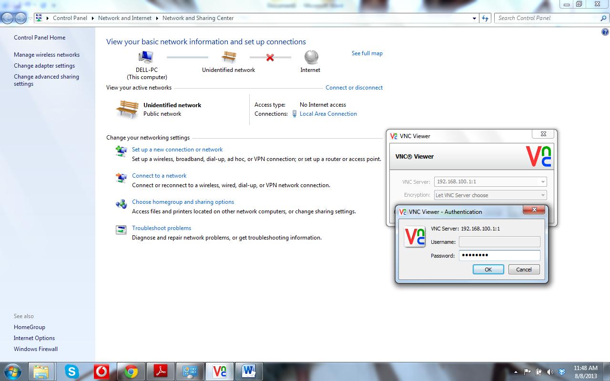Open the volume speaker tray icon
610x381 pixels.
click(550, 372)
